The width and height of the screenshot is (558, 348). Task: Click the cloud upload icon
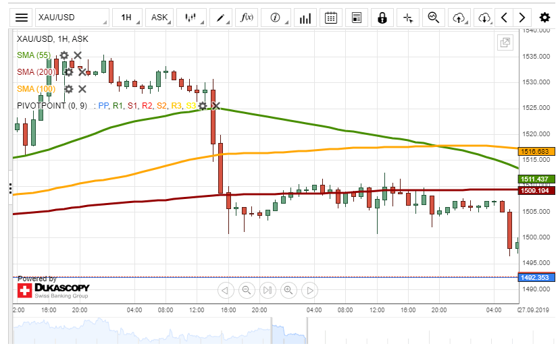tap(459, 18)
